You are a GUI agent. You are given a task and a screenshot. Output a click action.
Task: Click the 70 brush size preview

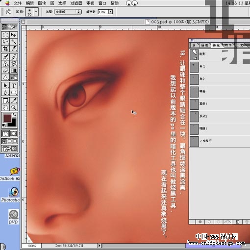pyautogui.click(x=29, y=12)
